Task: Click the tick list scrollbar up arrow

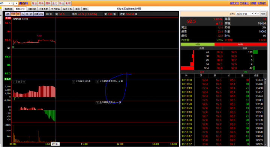Action: point(265,79)
